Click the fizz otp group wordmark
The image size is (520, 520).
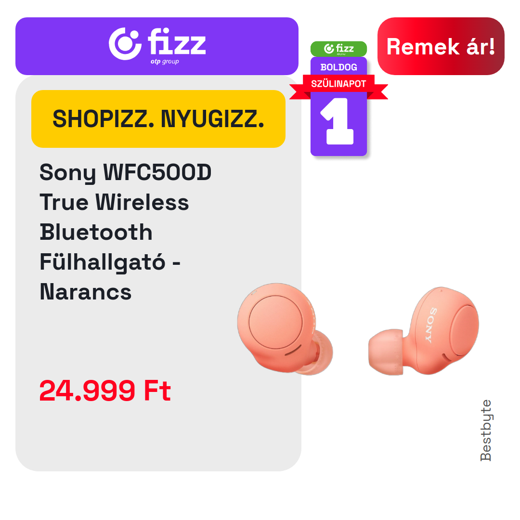(x=177, y=45)
